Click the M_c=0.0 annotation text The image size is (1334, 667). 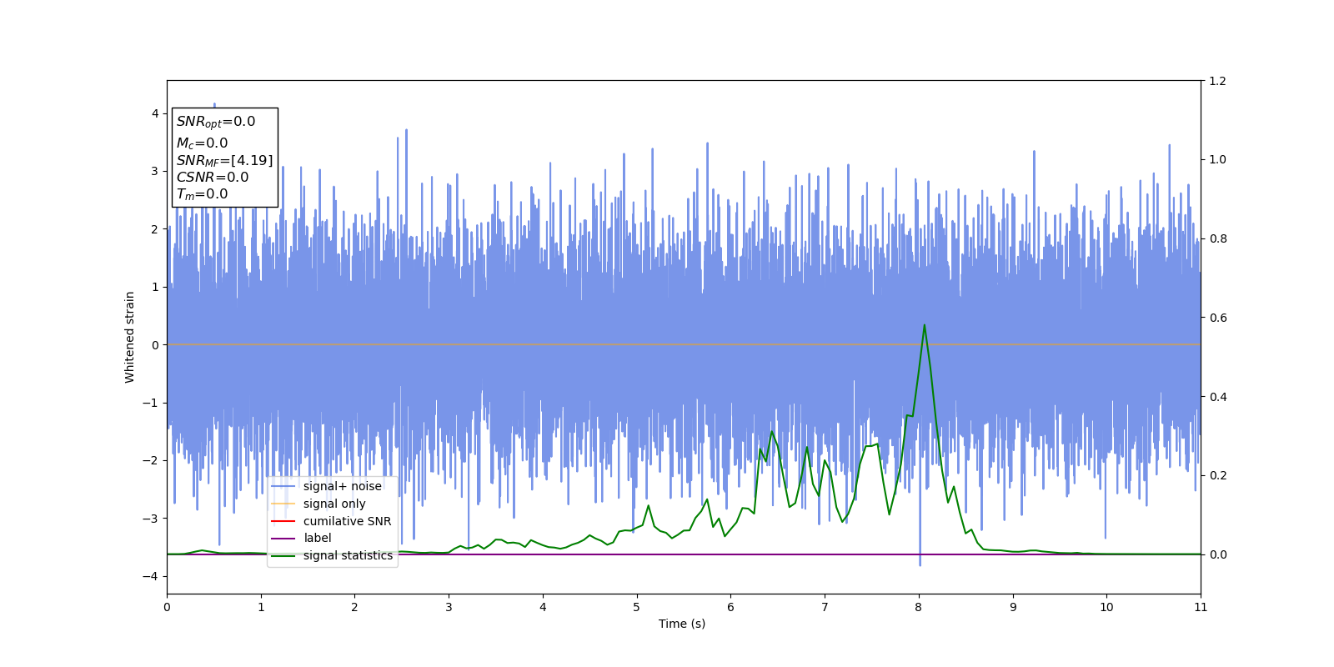(x=202, y=143)
